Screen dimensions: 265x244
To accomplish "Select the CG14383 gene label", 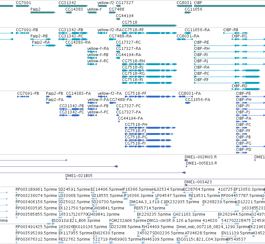I will click(x=74, y=9).
